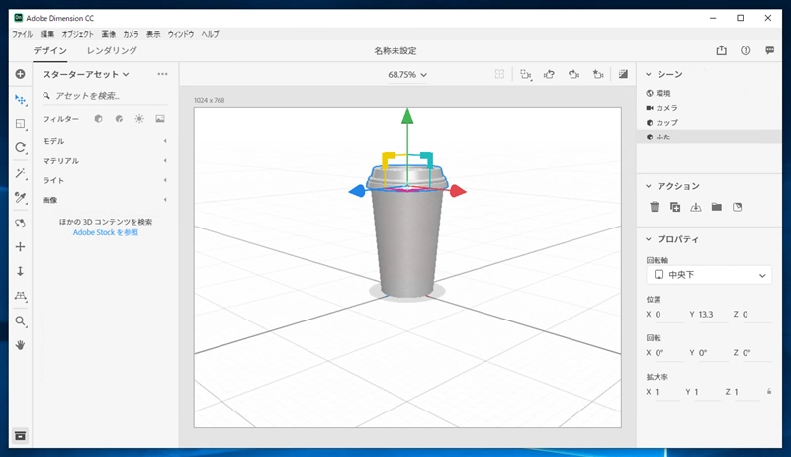
Task: Select 環境 in the scene list
Action: coord(709,93)
